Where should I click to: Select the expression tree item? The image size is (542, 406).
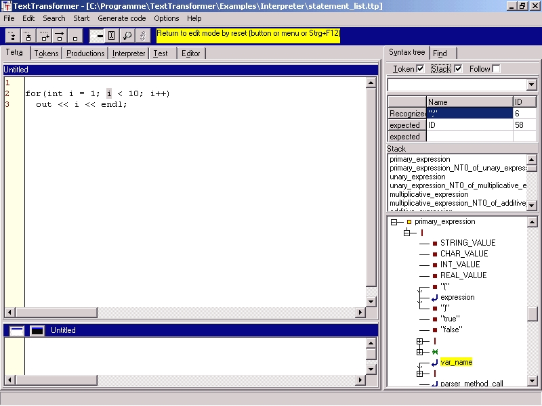(457, 297)
